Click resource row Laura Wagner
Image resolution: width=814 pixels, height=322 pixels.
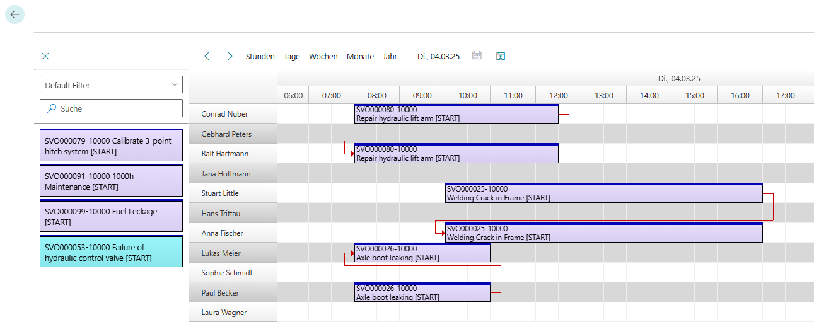tap(233, 313)
